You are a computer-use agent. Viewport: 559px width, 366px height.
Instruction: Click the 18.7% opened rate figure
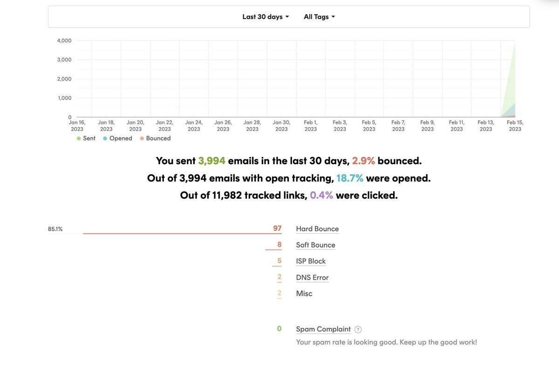[x=349, y=178]
